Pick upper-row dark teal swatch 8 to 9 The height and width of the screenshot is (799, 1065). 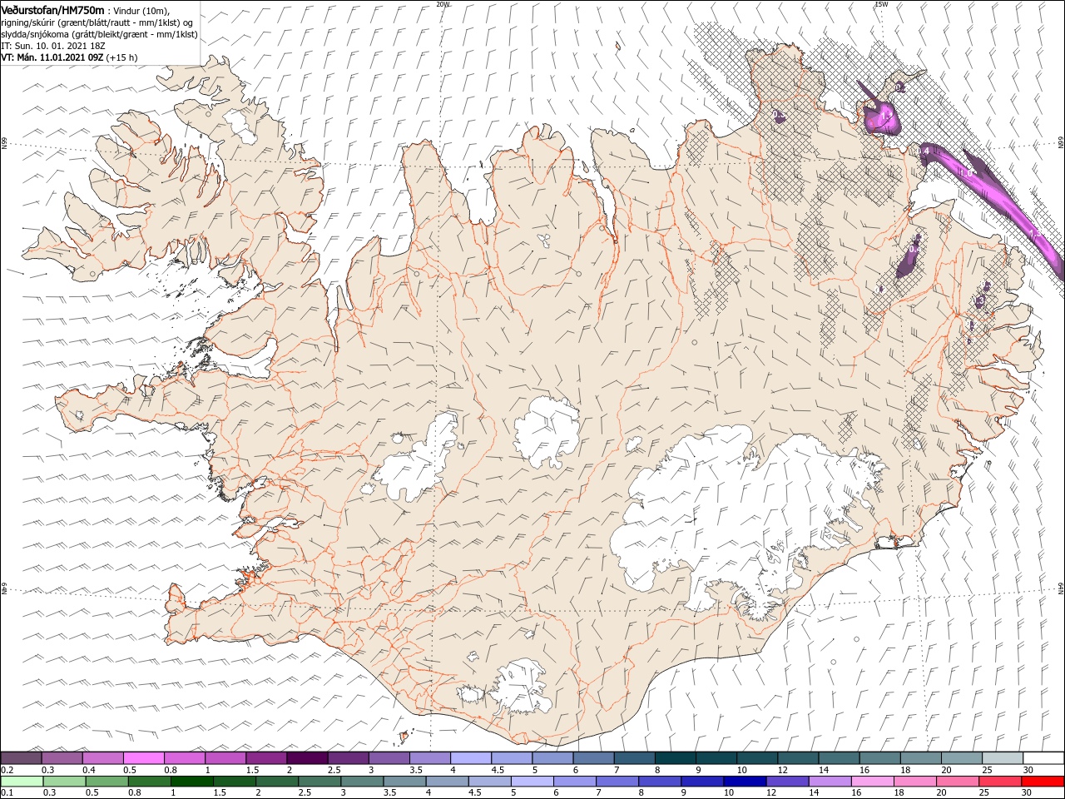pyautogui.click(x=675, y=758)
